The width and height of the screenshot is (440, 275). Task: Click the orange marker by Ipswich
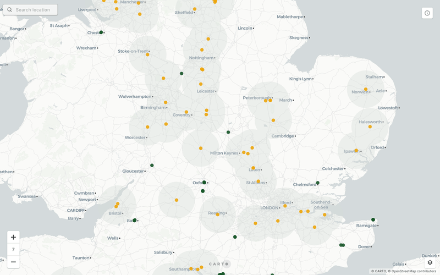click(x=356, y=150)
